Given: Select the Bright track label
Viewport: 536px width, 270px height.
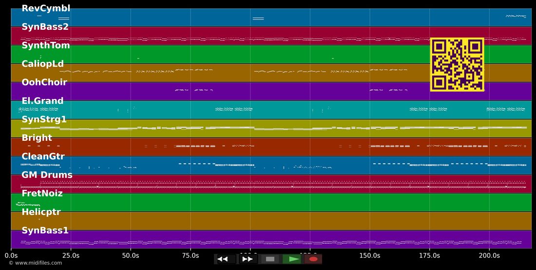Looking at the screenshot, I should 37,138.
